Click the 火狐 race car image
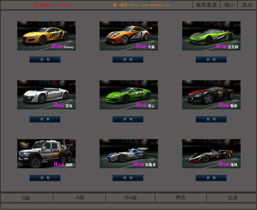Viewport: 257px width, 210px height. (129, 36)
